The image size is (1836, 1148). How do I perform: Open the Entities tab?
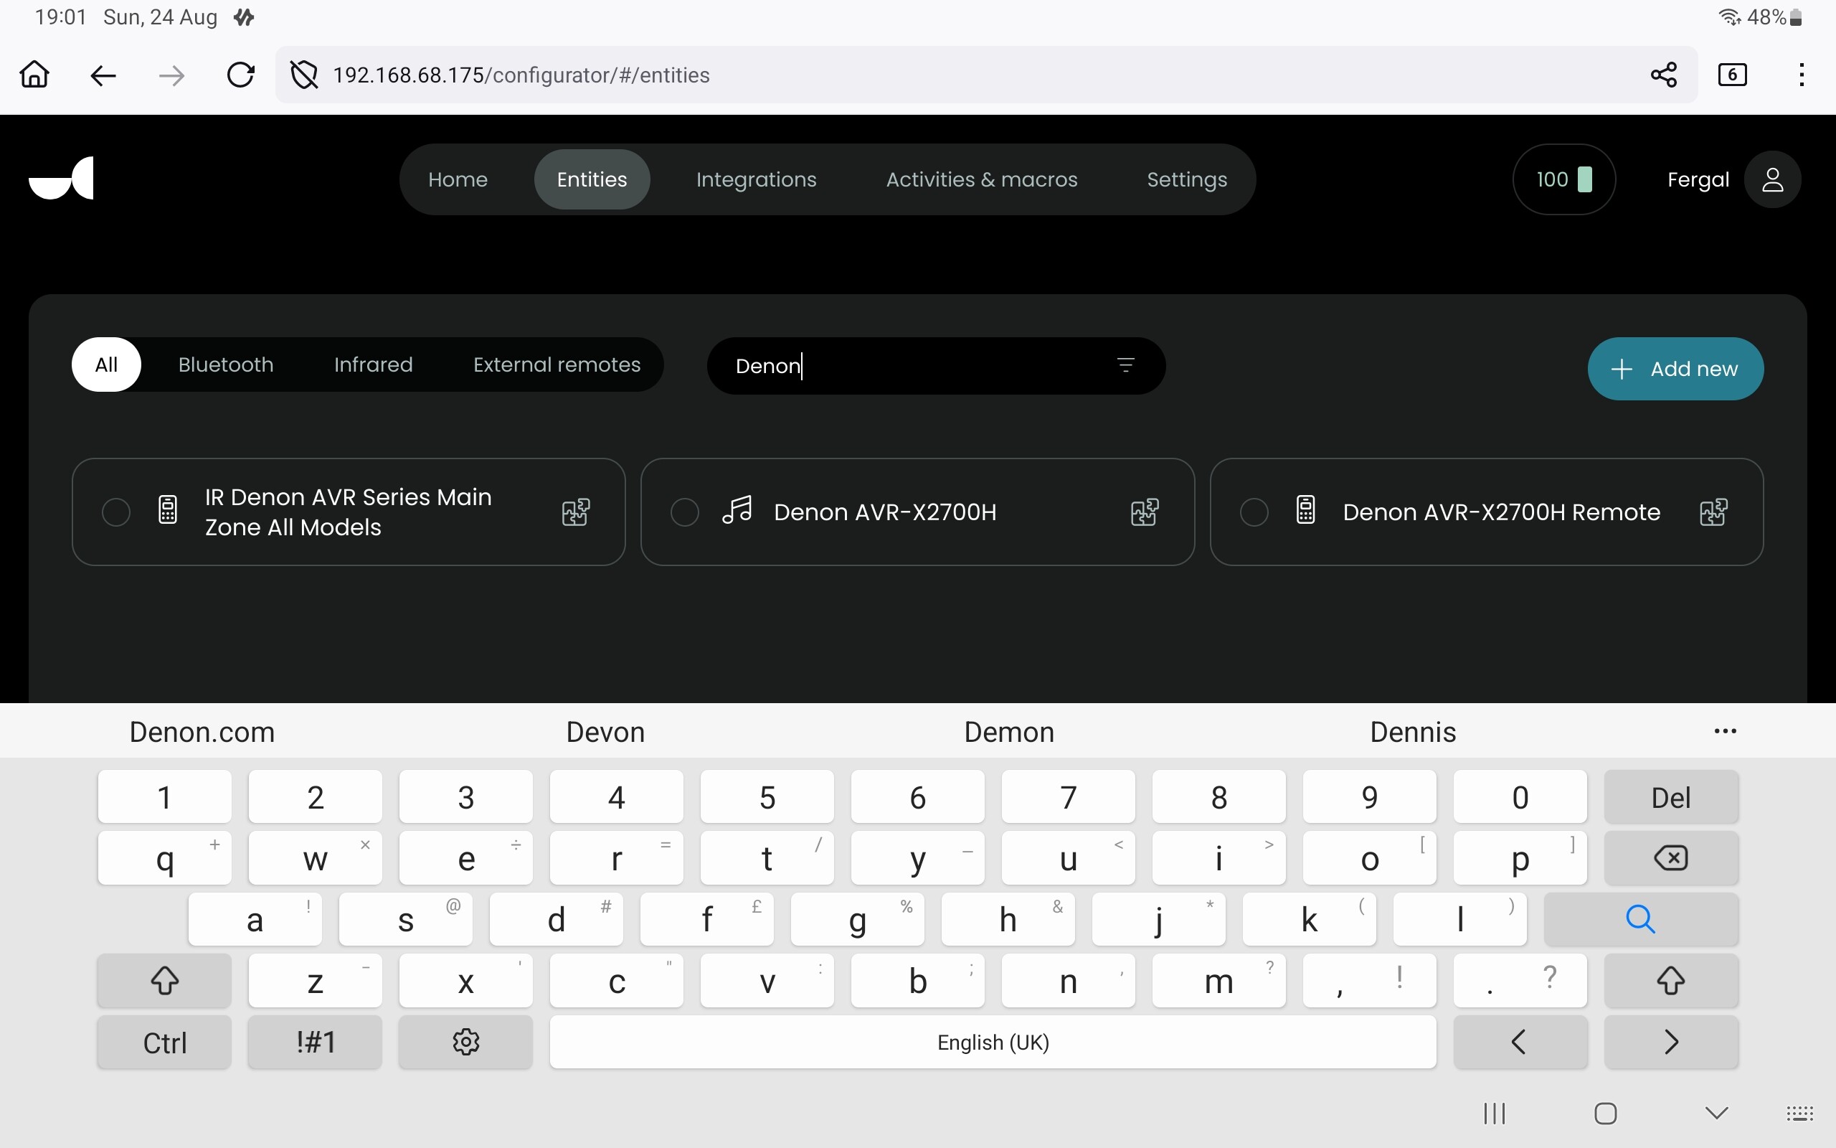click(x=592, y=179)
